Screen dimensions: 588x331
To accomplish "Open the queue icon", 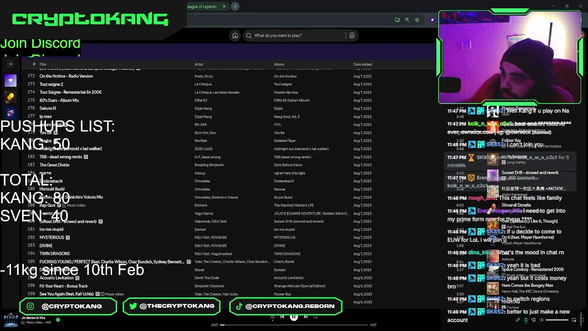I will coord(526,320).
